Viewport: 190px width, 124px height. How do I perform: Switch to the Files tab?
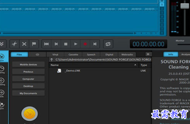(19, 55)
